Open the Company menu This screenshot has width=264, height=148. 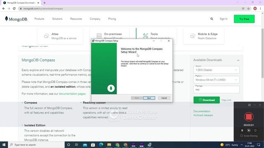(95, 19)
